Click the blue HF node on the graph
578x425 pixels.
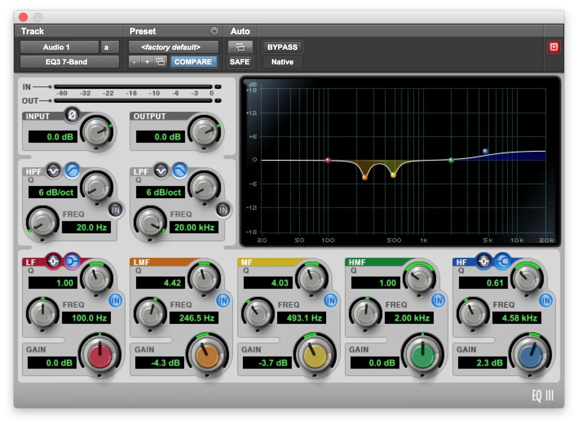tap(485, 151)
